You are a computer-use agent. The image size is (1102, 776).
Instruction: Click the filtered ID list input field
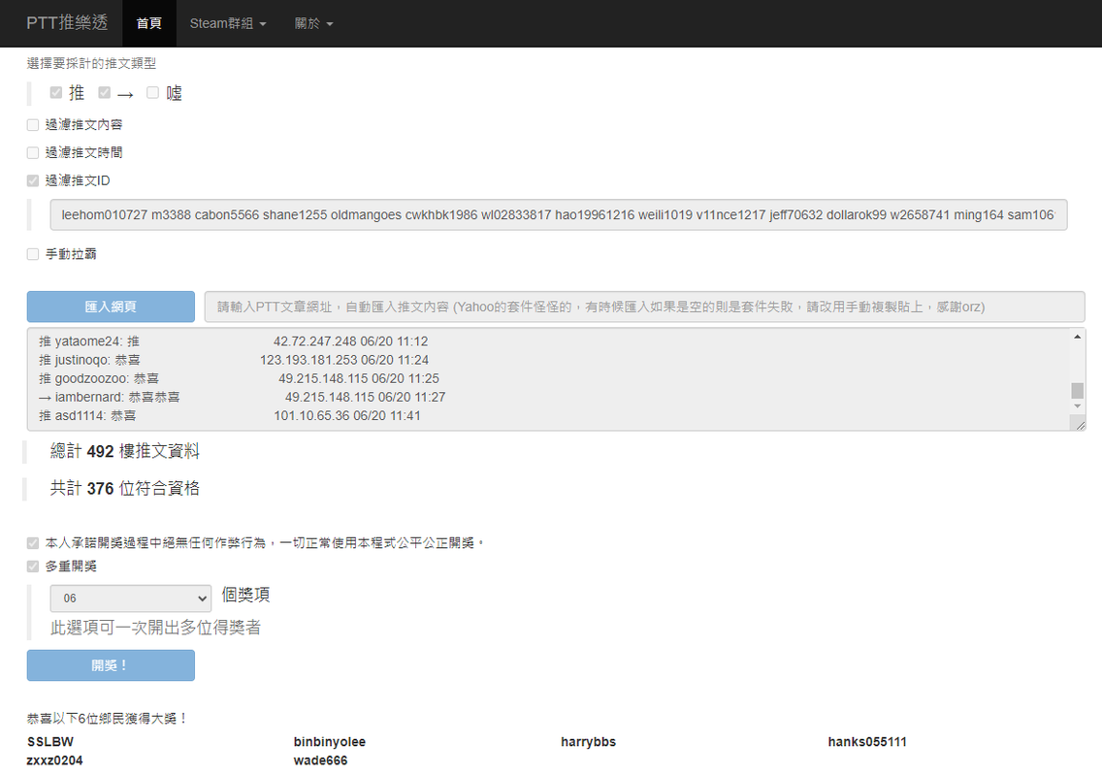click(x=559, y=215)
